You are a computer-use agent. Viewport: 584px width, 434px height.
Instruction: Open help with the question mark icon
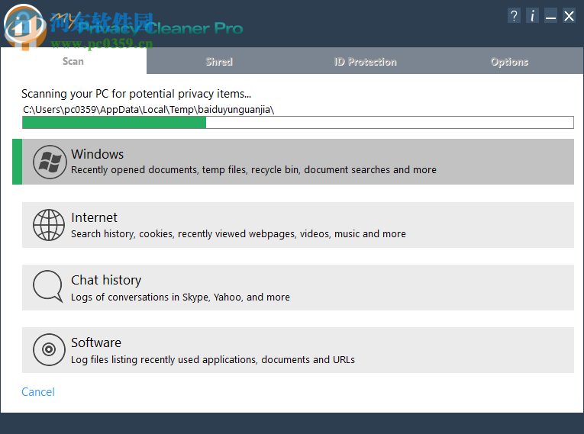pos(514,16)
